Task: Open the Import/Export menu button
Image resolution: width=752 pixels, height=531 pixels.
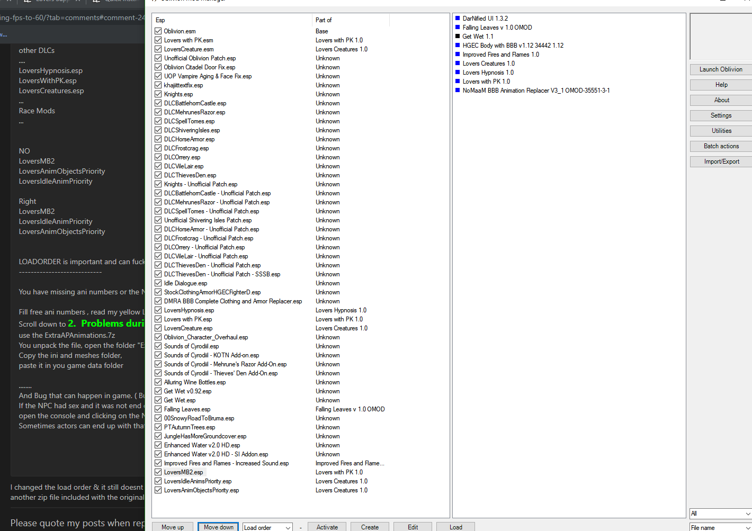Action: (721, 161)
